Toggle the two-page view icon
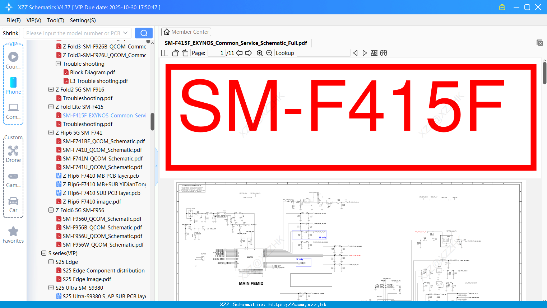Screen dimensions: 547x308 point(164,53)
